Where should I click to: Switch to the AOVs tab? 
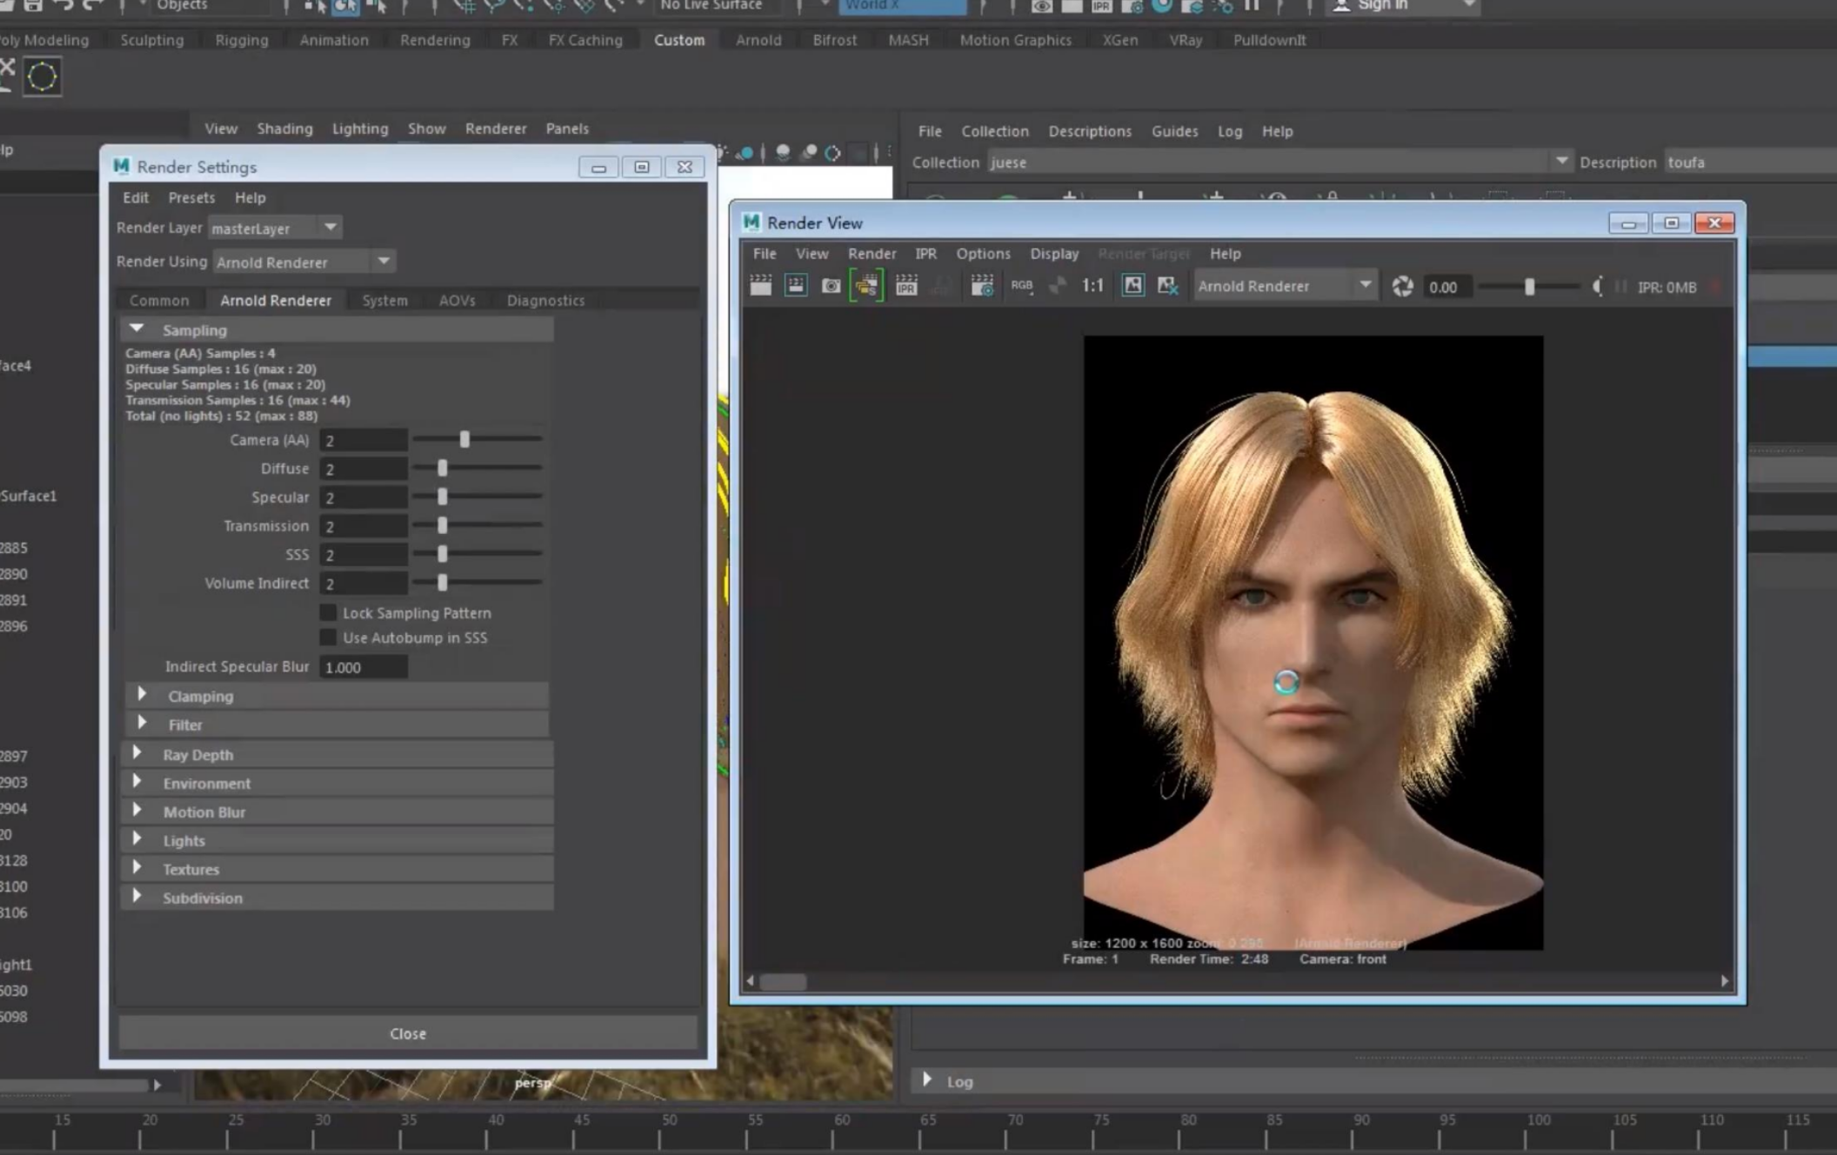tap(457, 300)
